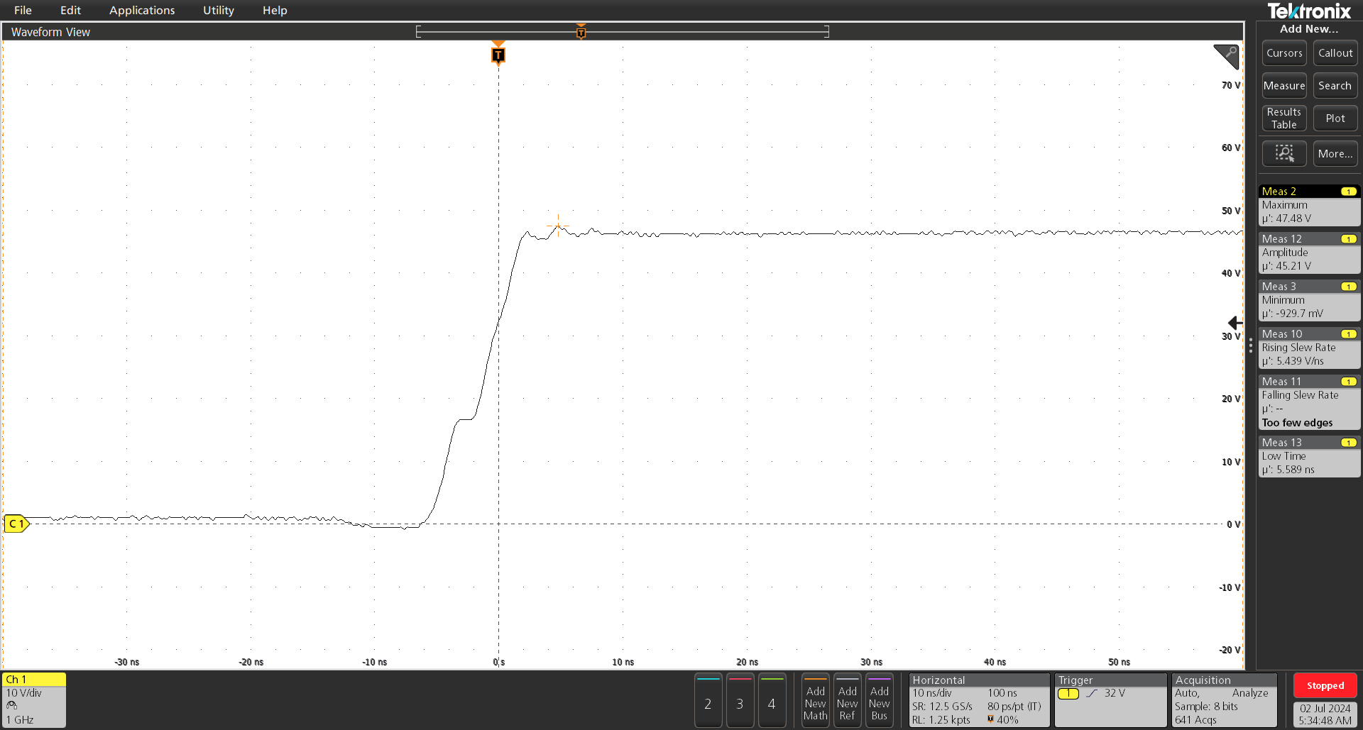Open the Rising Slew Rate measurement badge

point(1308,348)
